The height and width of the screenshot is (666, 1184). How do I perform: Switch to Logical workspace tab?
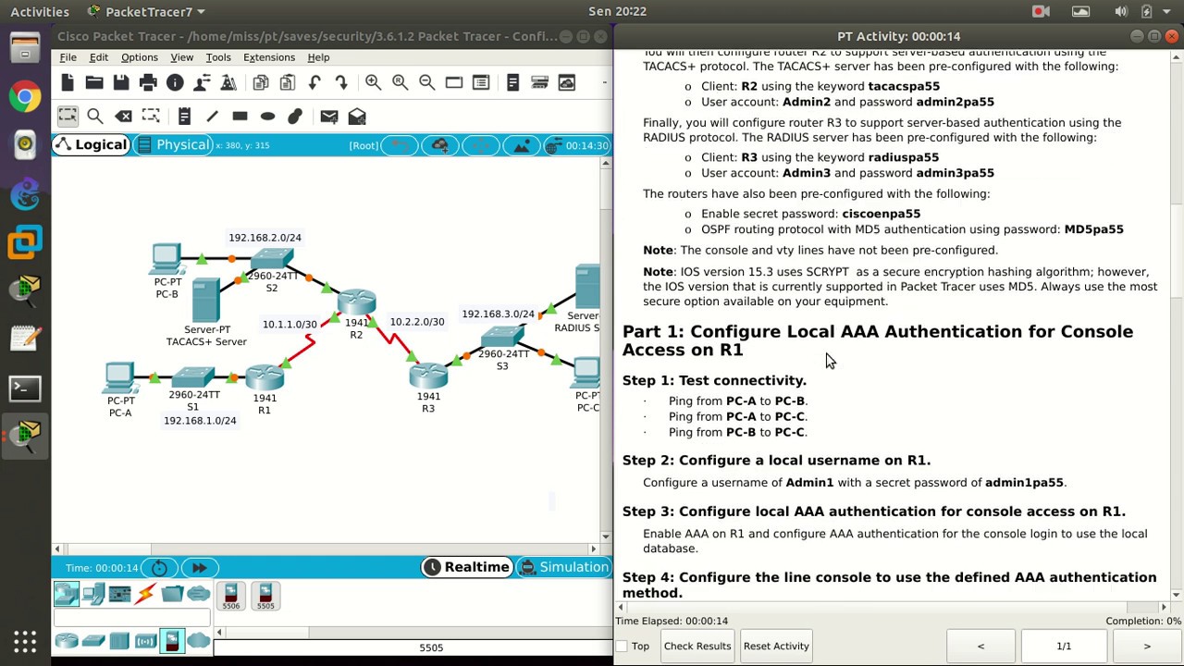click(91, 145)
